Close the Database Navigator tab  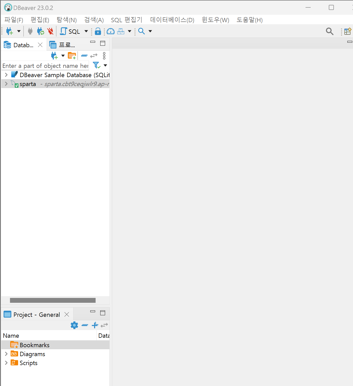point(40,45)
